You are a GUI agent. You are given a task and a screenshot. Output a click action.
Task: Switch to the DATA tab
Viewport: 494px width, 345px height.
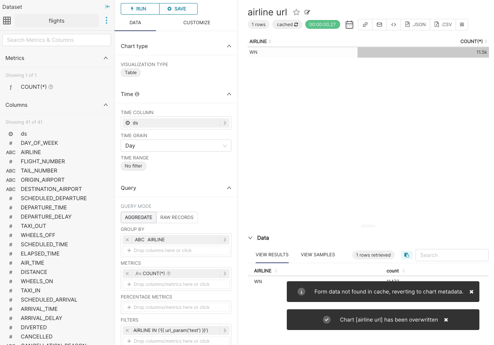pyautogui.click(x=135, y=23)
